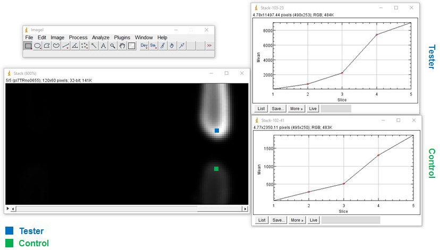Select the Scrolling hand tool
Viewport: 440px width, 250px height.
(x=122, y=46)
